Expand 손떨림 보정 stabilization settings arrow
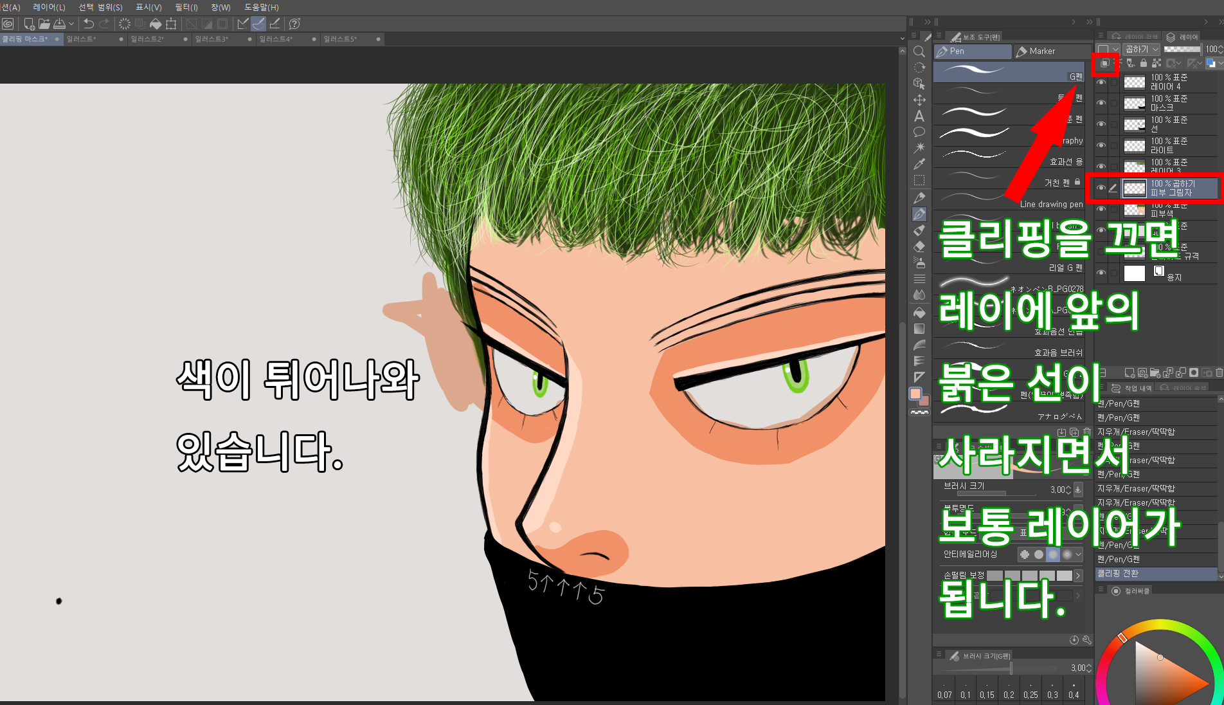 coord(1078,576)
